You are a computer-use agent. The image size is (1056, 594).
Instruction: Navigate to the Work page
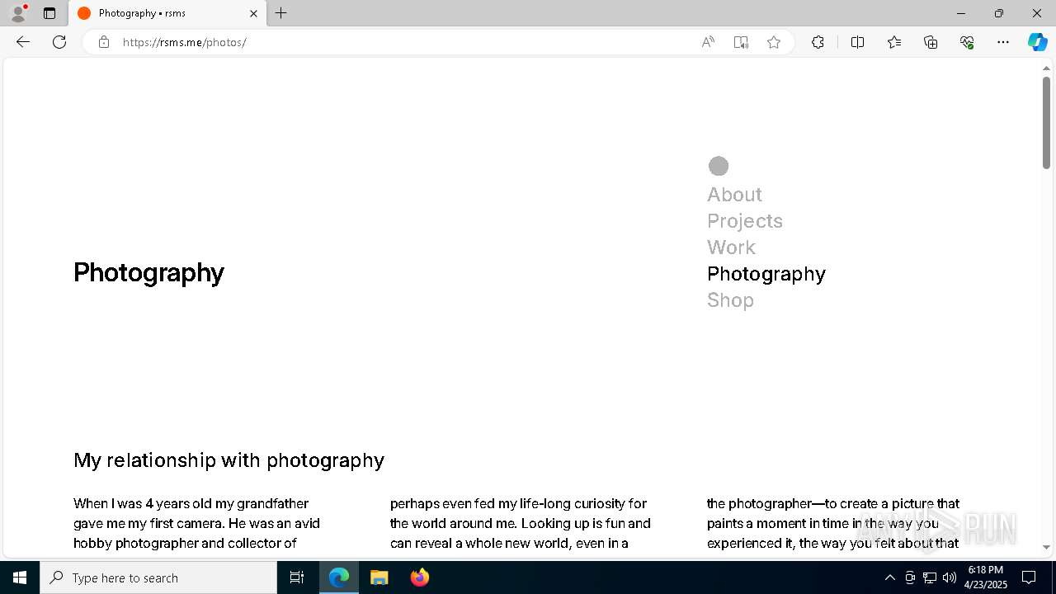[x=731, y=247]
